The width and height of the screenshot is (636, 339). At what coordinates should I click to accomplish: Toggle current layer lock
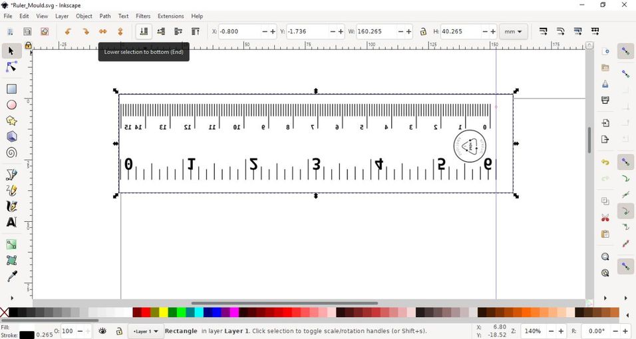click(119, 331)
